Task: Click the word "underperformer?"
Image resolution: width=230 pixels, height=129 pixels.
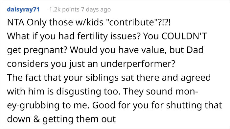Action: coord(138,64)
